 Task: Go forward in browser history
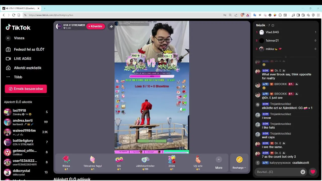[9, 15]
